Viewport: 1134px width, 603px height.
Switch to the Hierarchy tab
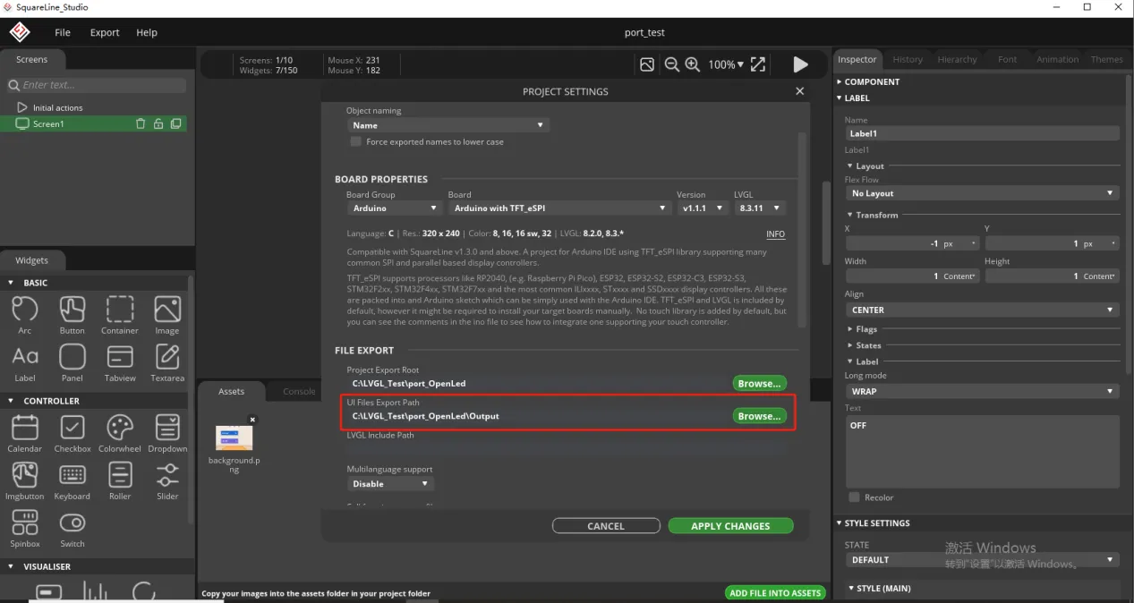957,59
